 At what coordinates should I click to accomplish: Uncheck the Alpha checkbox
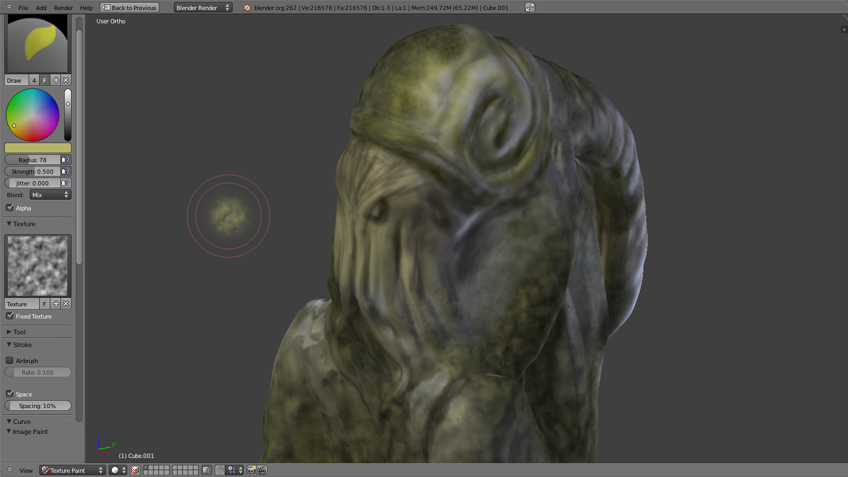coord(10,208)
